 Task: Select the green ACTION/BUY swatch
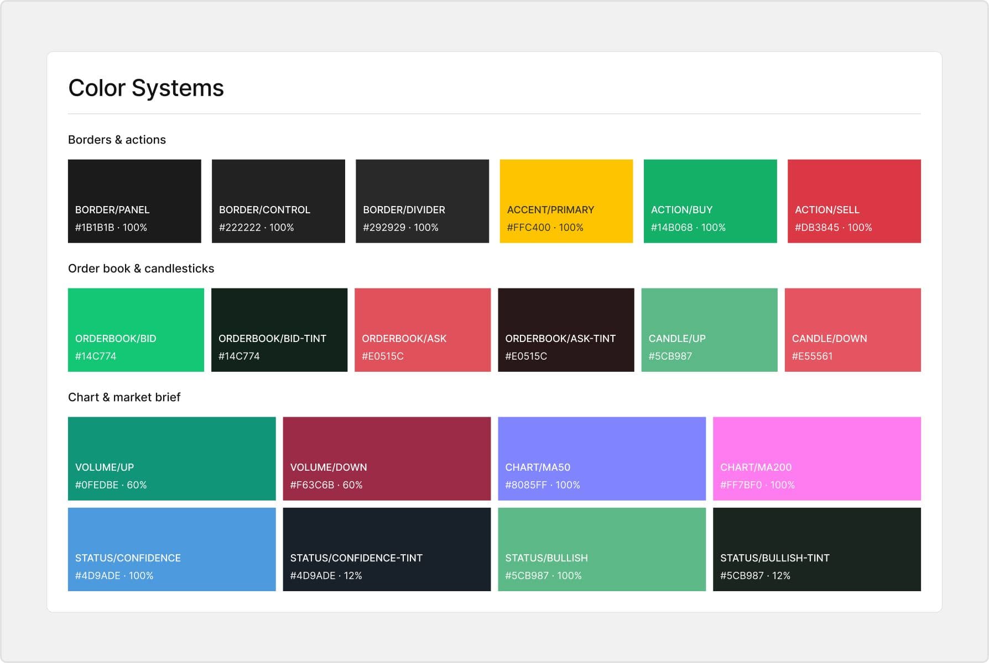(x=710, y=201)
